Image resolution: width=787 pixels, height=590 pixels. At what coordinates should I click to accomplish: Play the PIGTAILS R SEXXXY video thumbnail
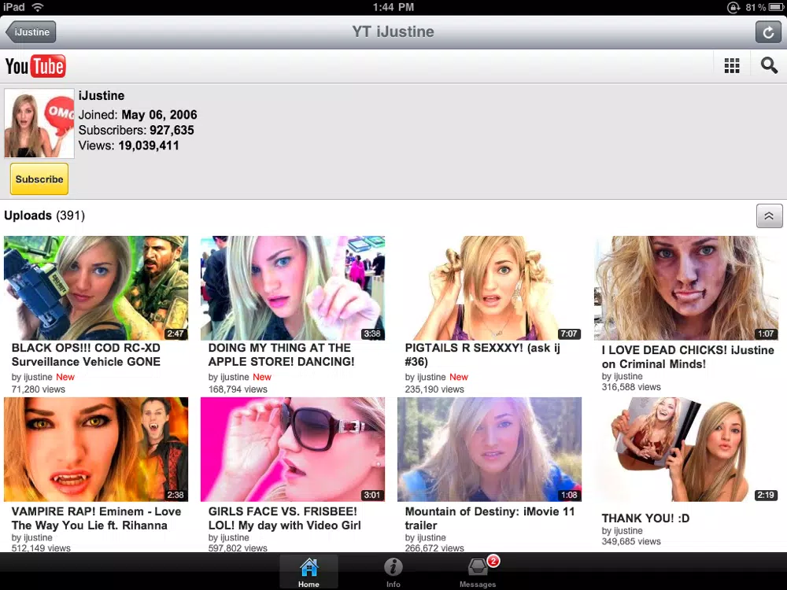490,288
